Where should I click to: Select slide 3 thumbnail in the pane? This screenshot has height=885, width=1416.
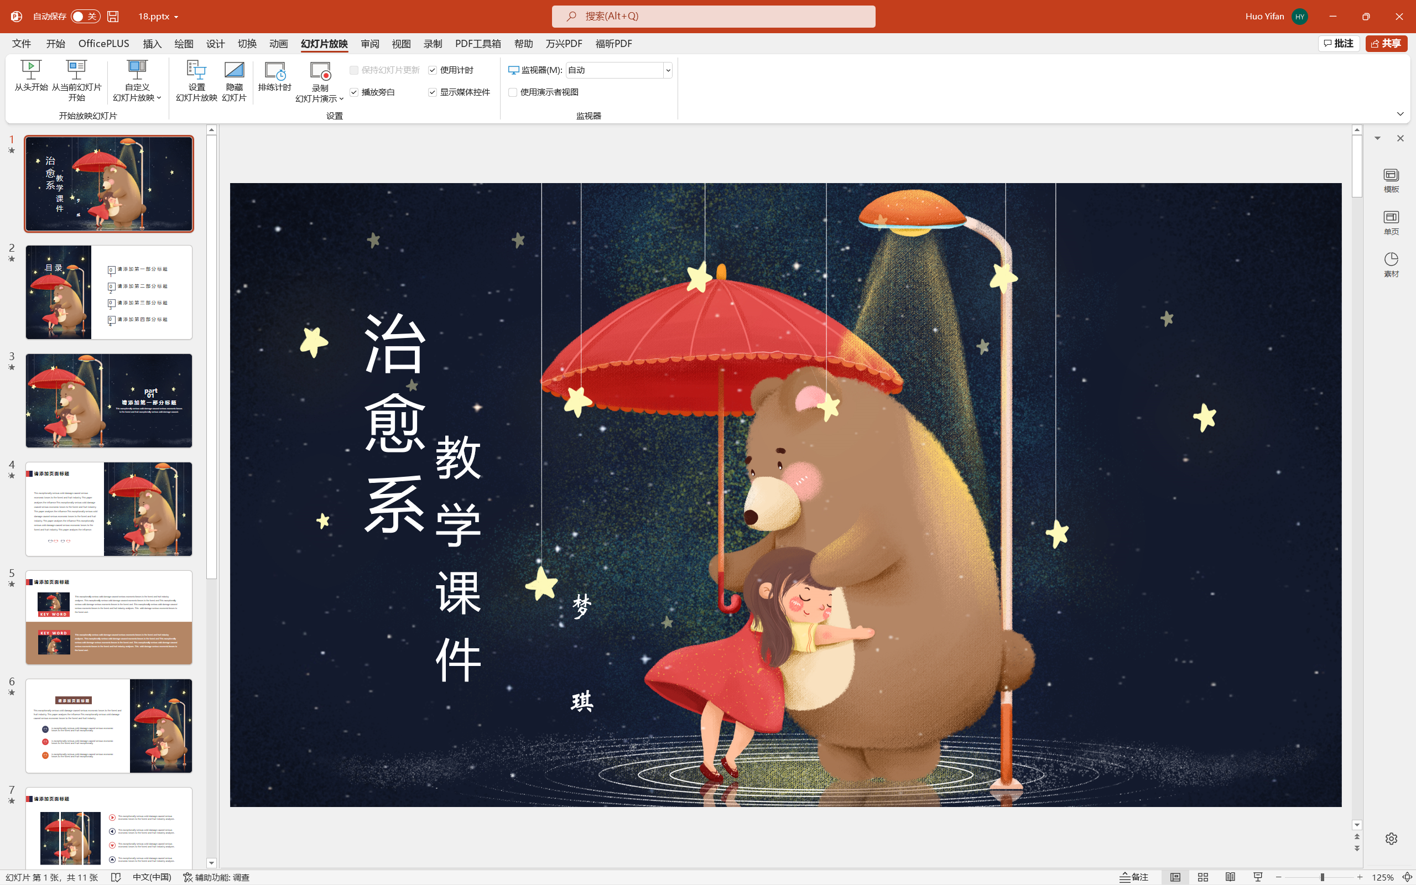click(108, 400)
